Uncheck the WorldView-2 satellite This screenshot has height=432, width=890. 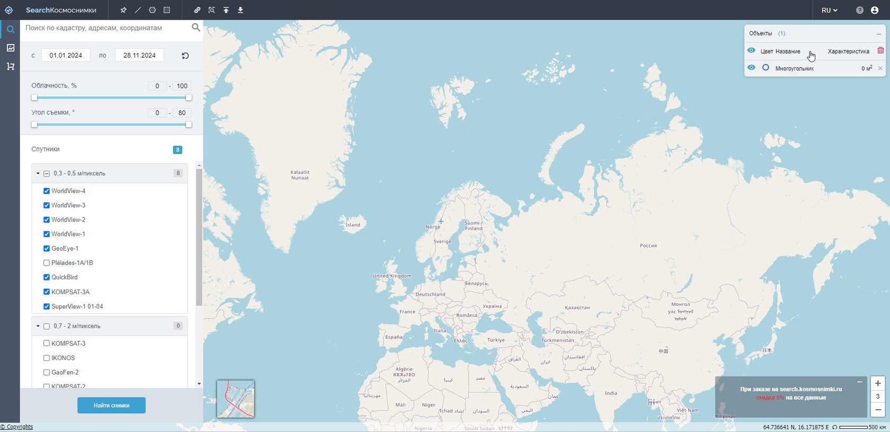coord(47,219)
